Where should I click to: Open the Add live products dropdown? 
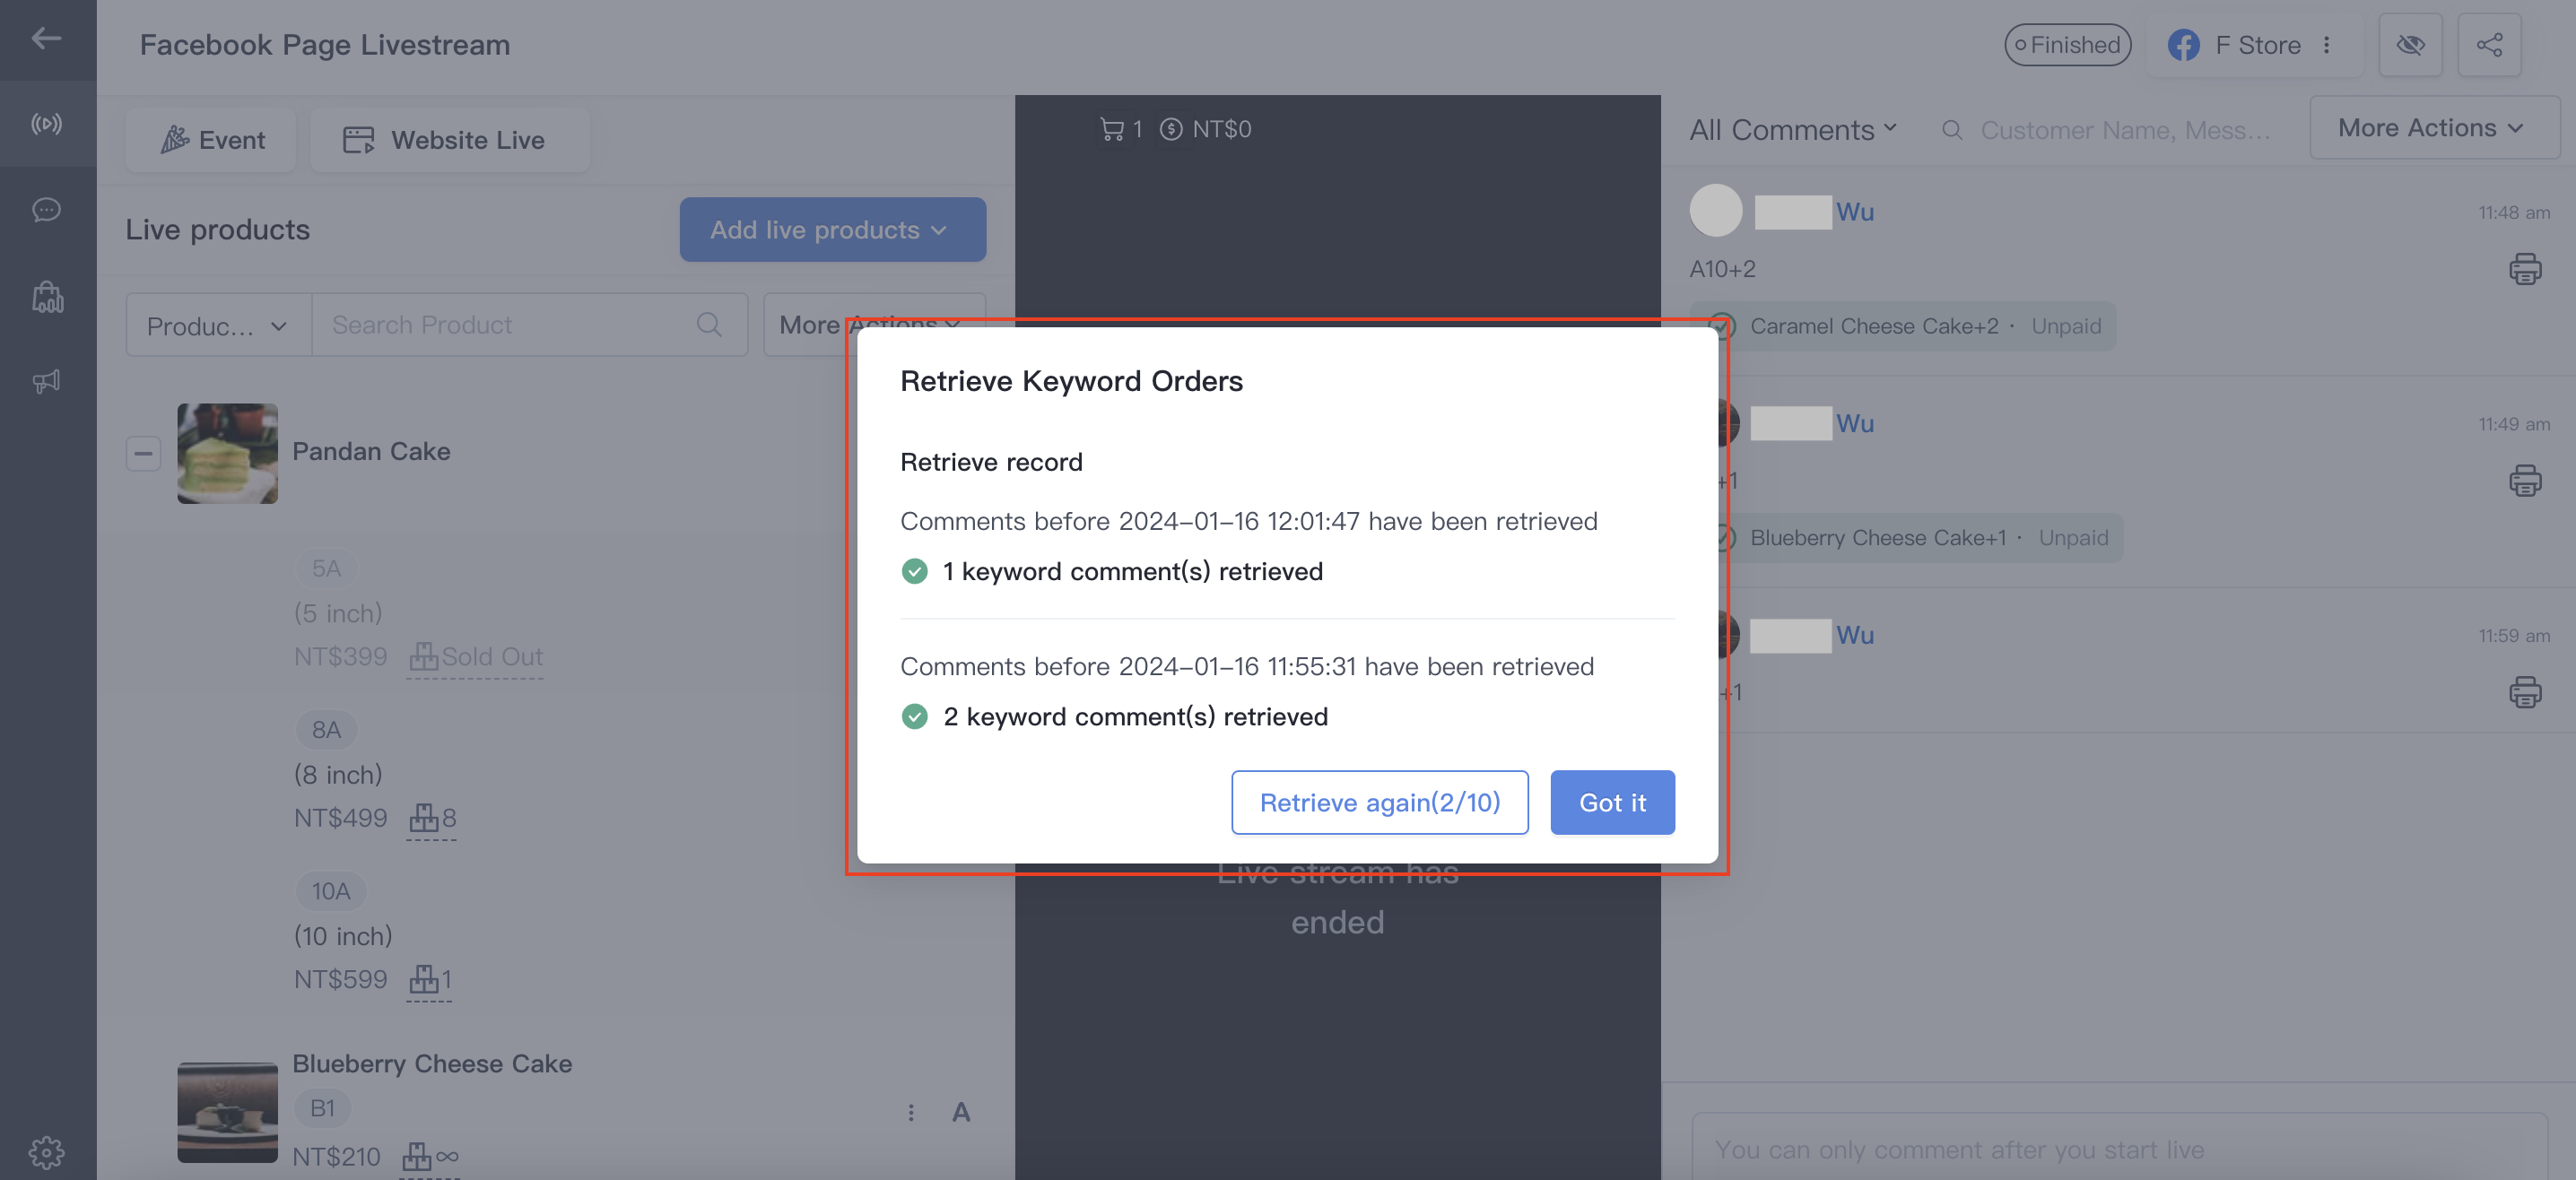tap(832, 230)
